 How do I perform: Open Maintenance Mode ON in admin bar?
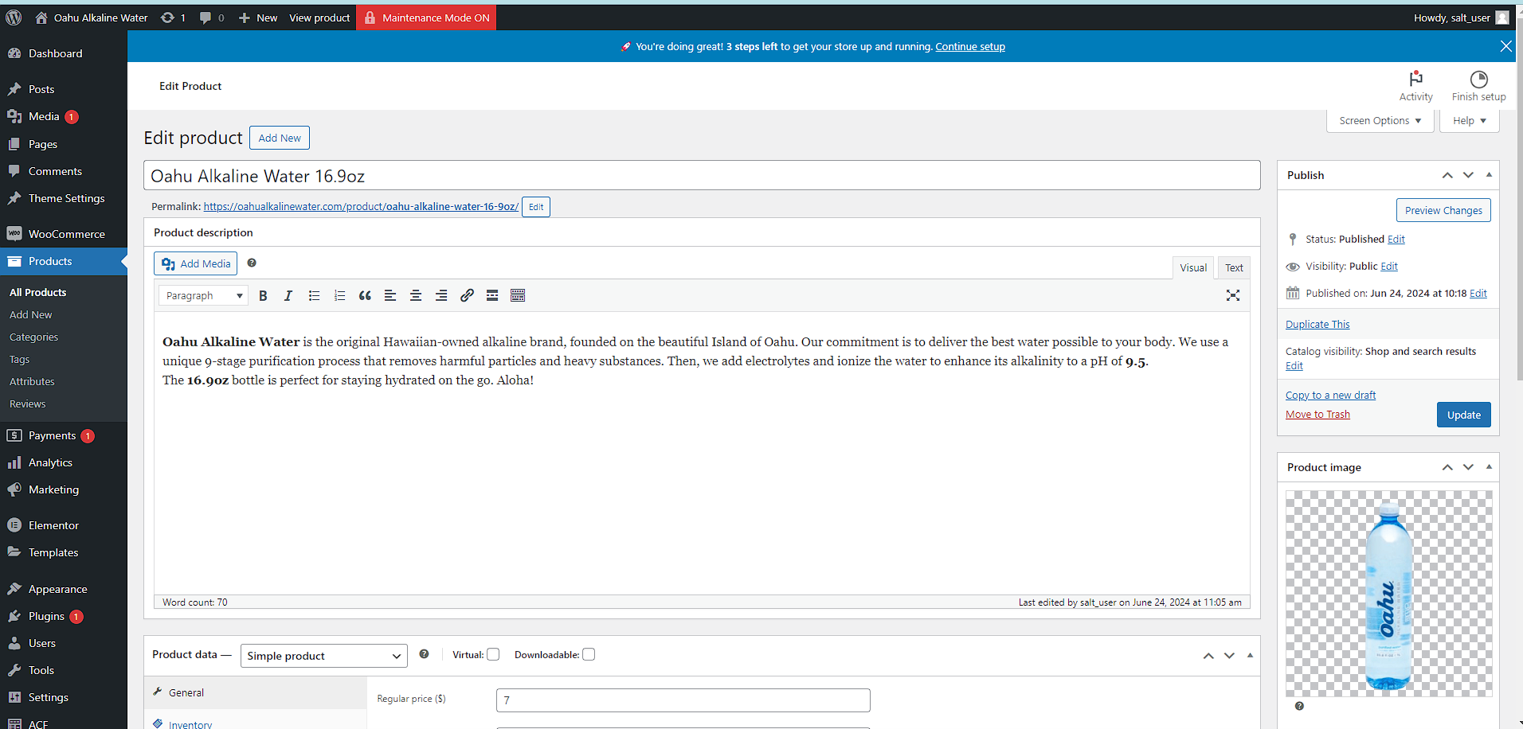(x=426, y=18)
